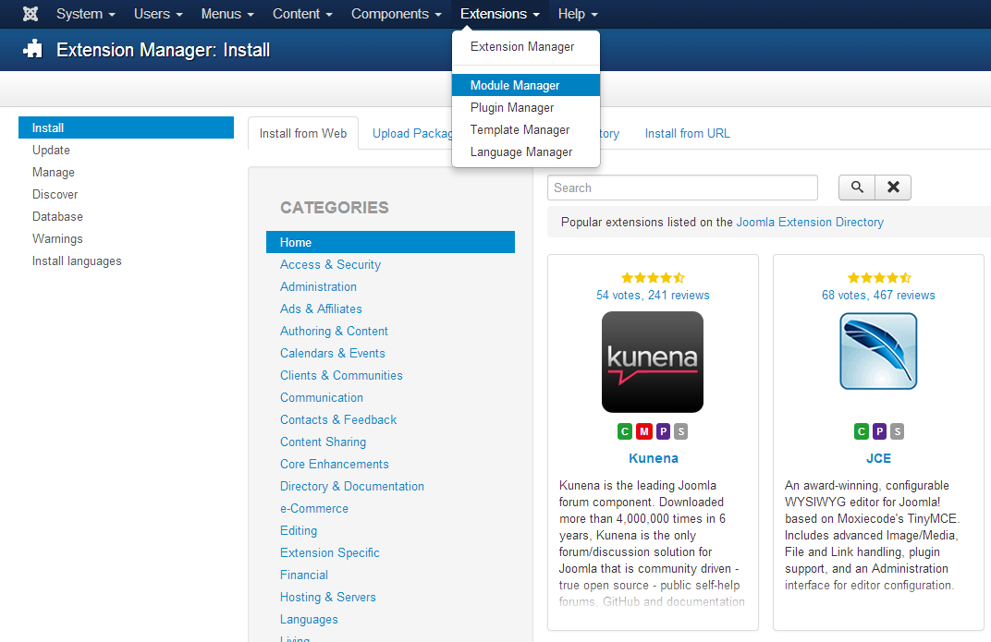Open the Directory & Documentation category

pos(352,486)
